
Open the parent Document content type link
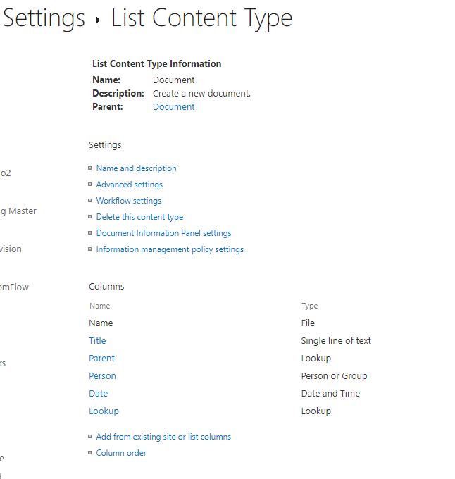pos(173,107)
